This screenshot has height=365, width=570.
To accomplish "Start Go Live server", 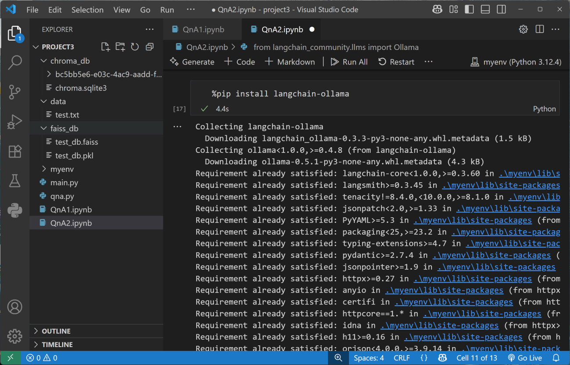I will [x=524, y=358].
